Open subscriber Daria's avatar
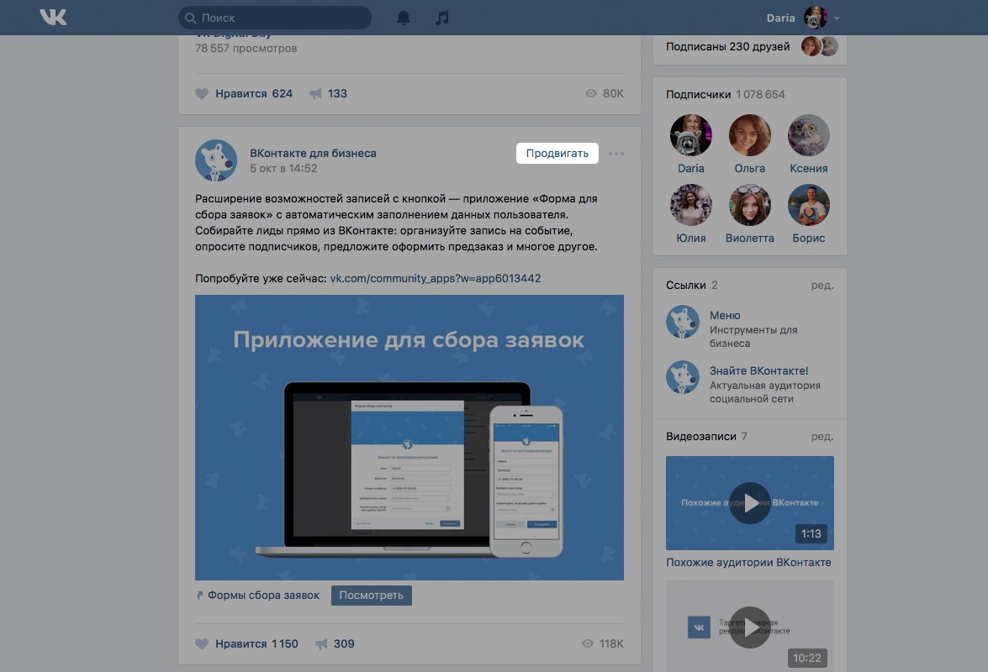Viewport: 988px width, 672px height. click(x=691, y=135)
